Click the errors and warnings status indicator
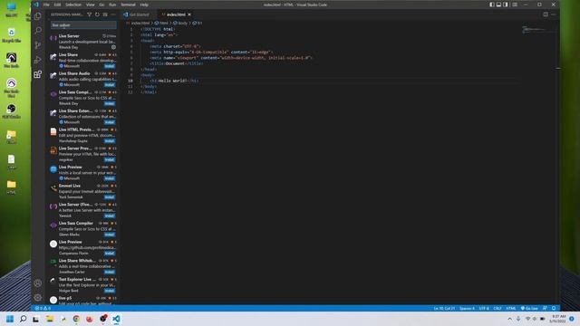Screen dimensions: 580x326 click(x=43, y=308)
